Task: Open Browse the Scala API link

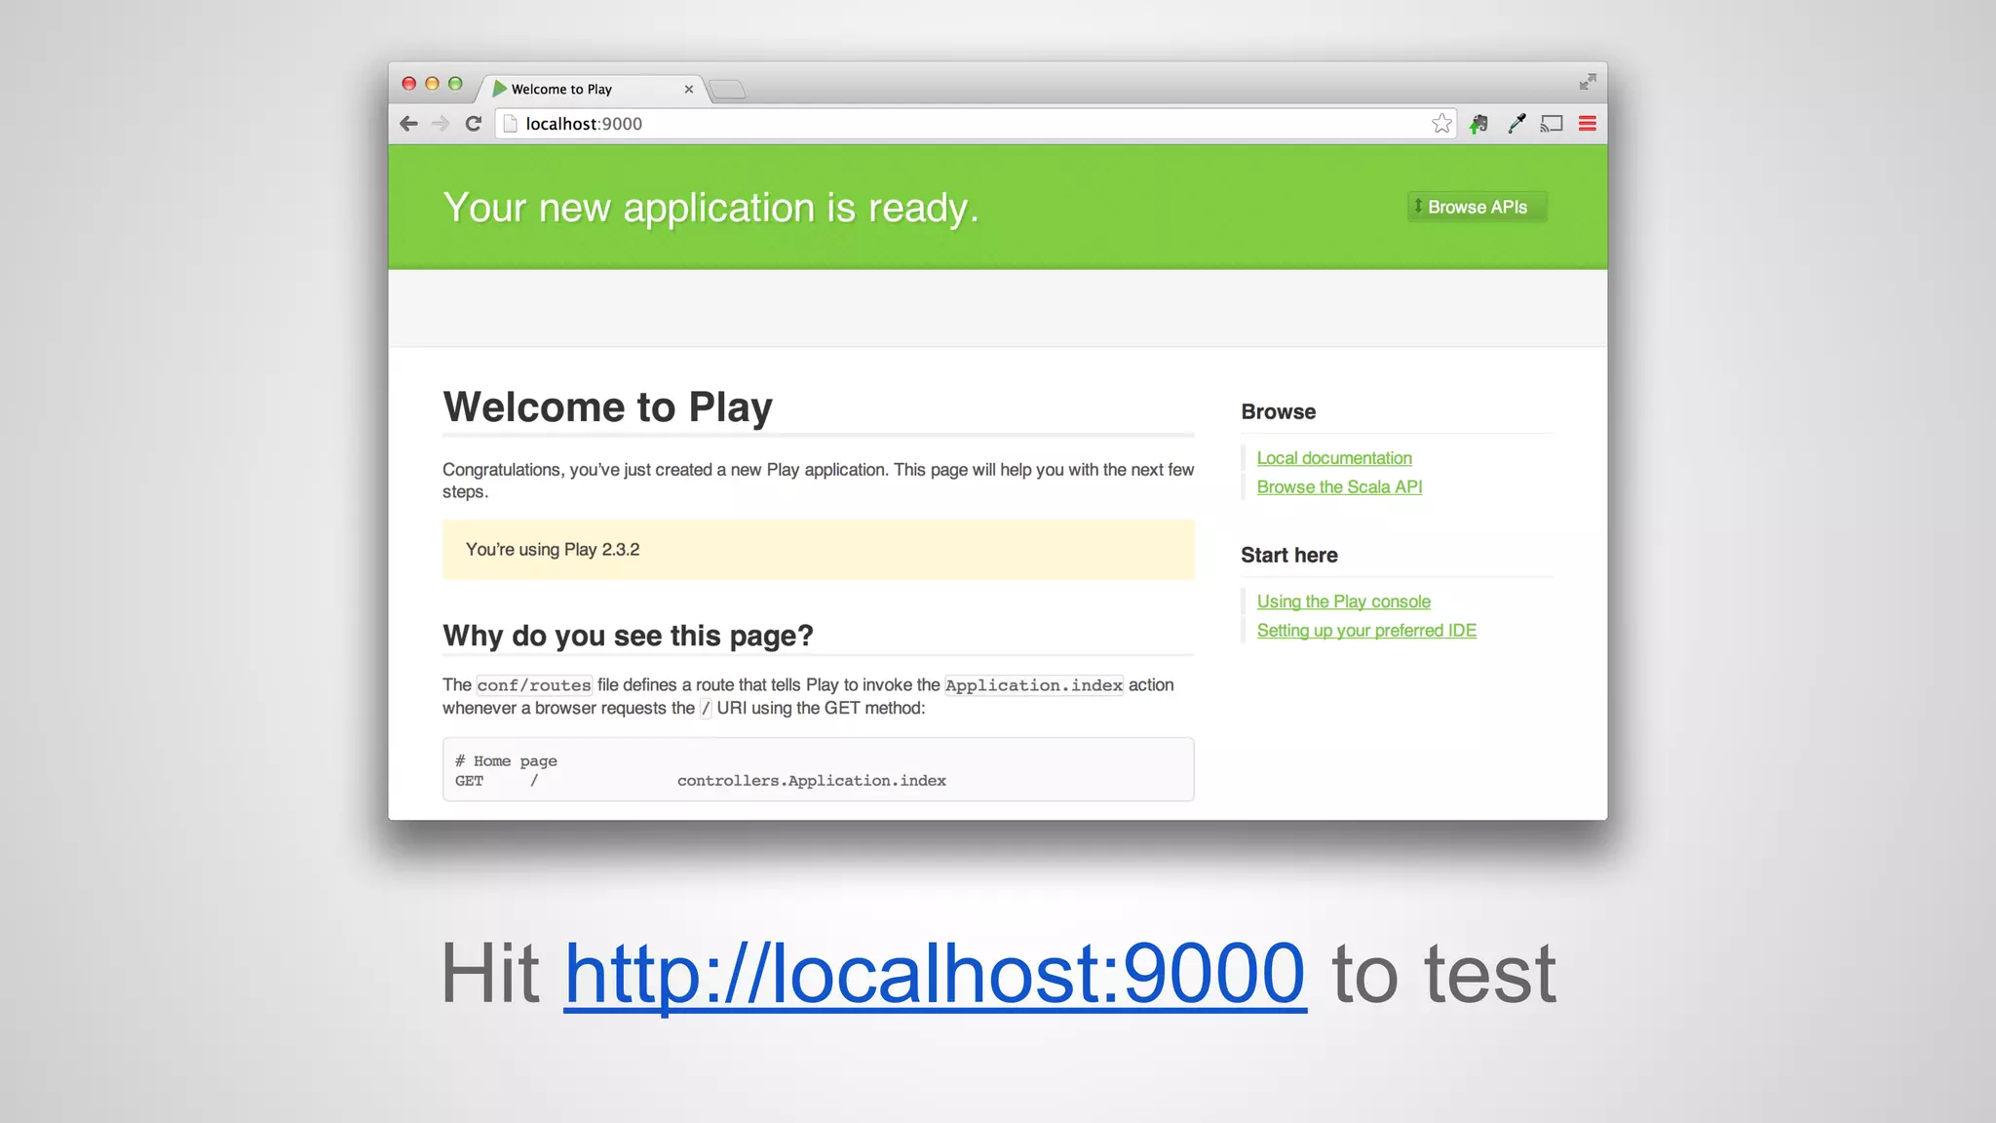Action: click(x=1339, y=486)
